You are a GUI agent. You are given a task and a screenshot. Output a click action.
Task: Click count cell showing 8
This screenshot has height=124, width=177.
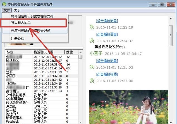point(67,76)
